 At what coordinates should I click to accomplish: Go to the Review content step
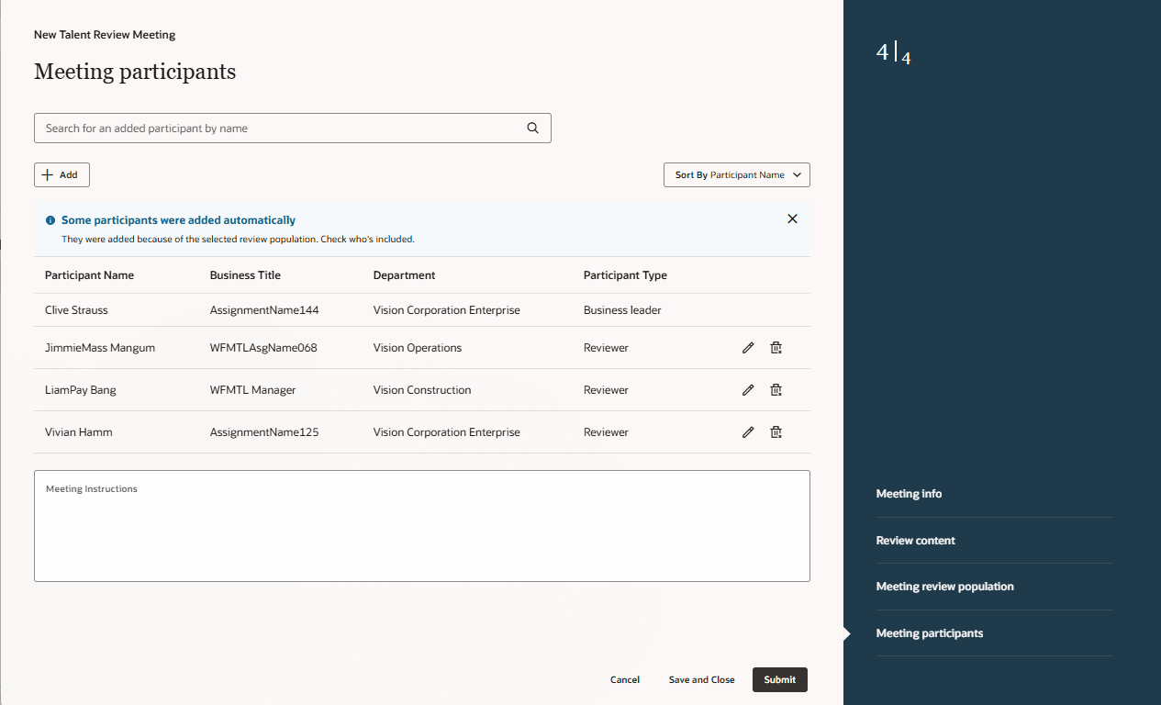916,541
